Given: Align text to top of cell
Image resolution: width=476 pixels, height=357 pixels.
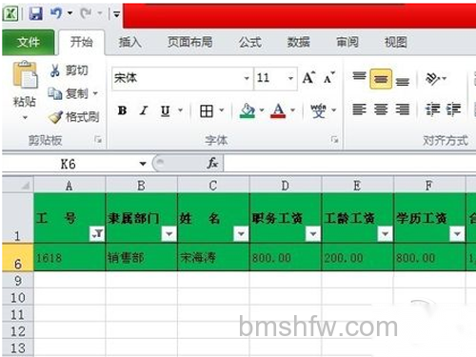Looking at the screenshot, I should coord(360,77).
